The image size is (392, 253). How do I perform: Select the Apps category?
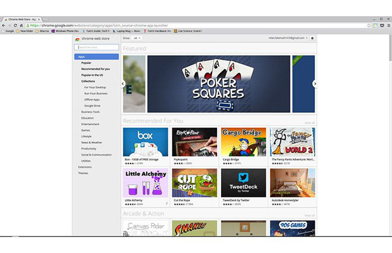(x=97, y=57)
